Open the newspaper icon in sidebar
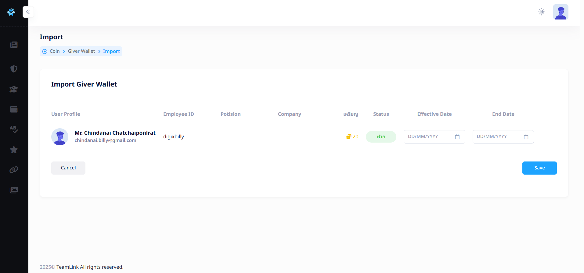The image size is (584, 273). click(x=14, y=45)
